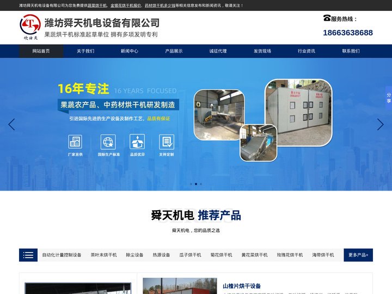This screenshot has width=392, height=294.
Task: Click the 山楂片烘干设备 product thumbnail
Action: click(180, 286)
